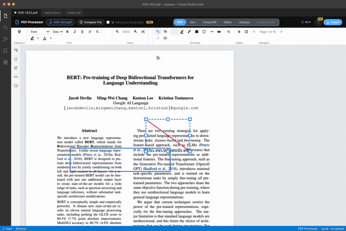Select the N19-1423.pdf editor tab
This screenshot has width=346, height=231.
[26, 12]
